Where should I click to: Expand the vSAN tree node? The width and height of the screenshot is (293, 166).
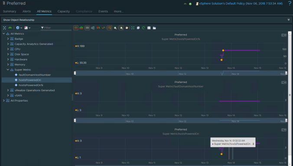[x=8, y=96]
